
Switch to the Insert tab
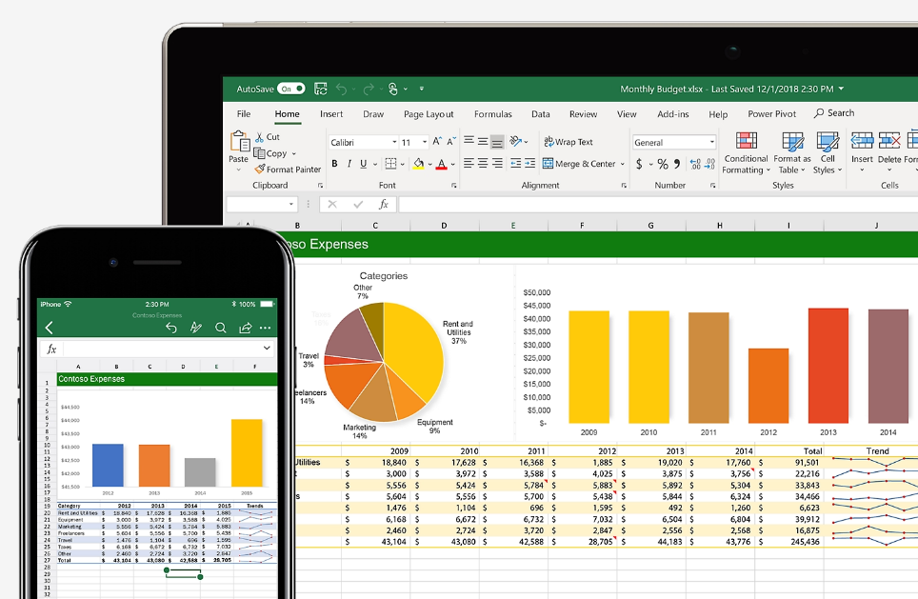pos(331,114)
